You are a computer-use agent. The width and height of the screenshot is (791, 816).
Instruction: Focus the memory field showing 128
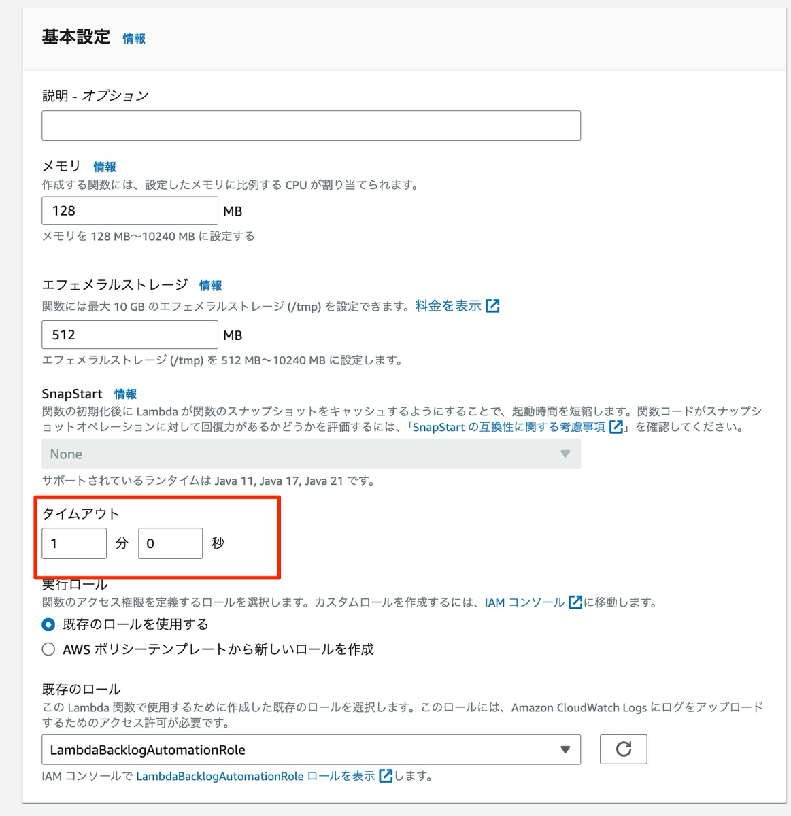tap(130, 211)
